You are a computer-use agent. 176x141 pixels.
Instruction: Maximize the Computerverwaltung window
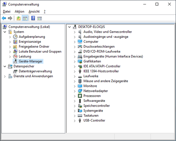tap(157, 4)
